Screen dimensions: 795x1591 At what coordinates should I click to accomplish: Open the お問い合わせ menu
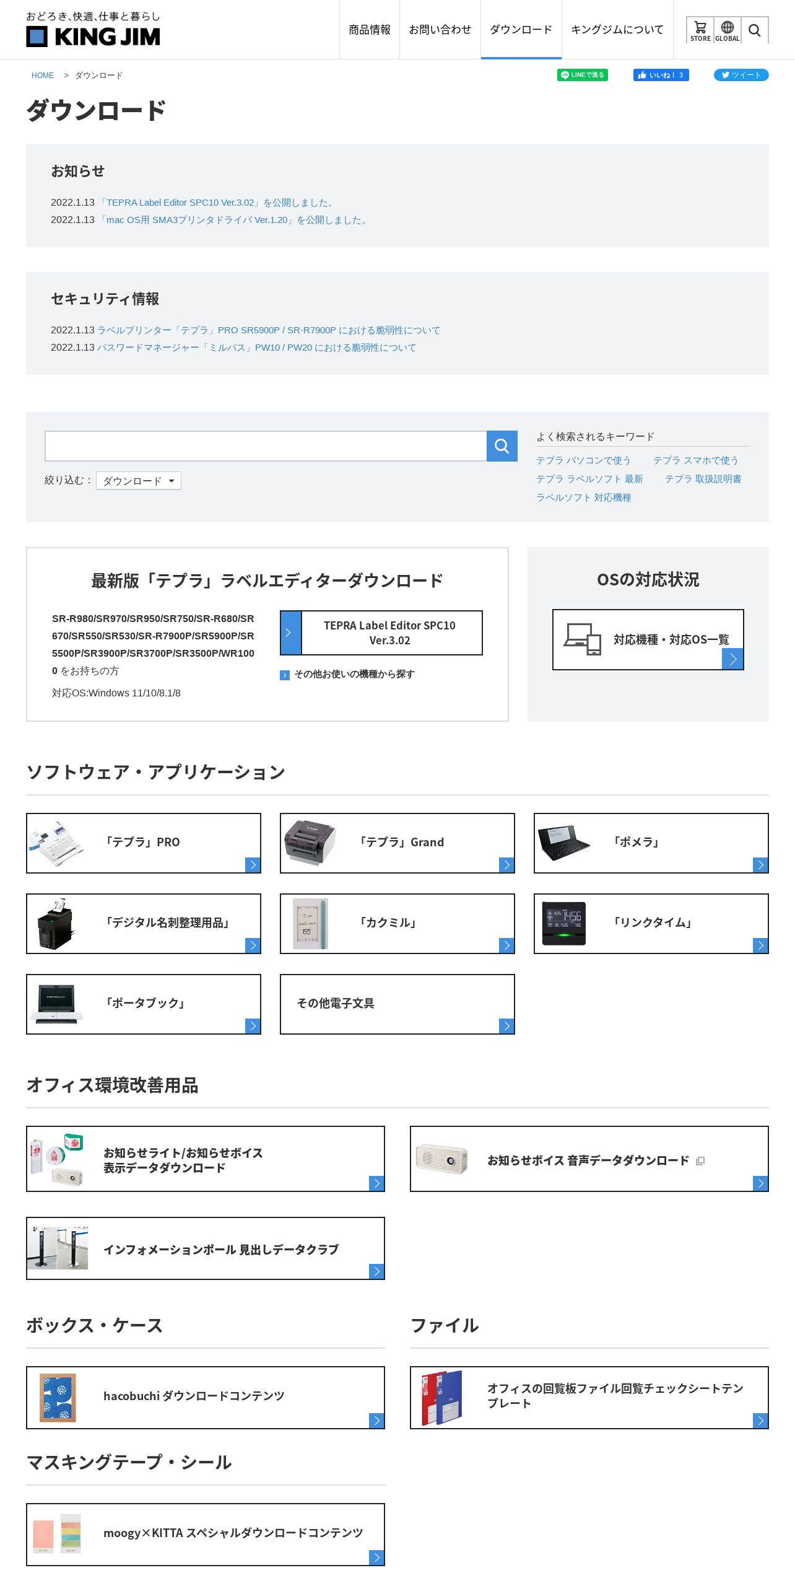coord(440,30)
